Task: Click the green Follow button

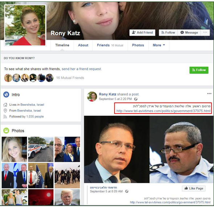Action: [x=199, y=70]
